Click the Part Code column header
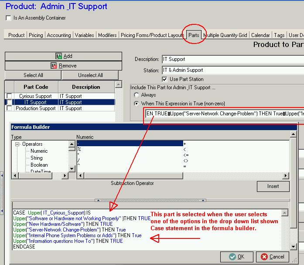 tap(36, 87)
